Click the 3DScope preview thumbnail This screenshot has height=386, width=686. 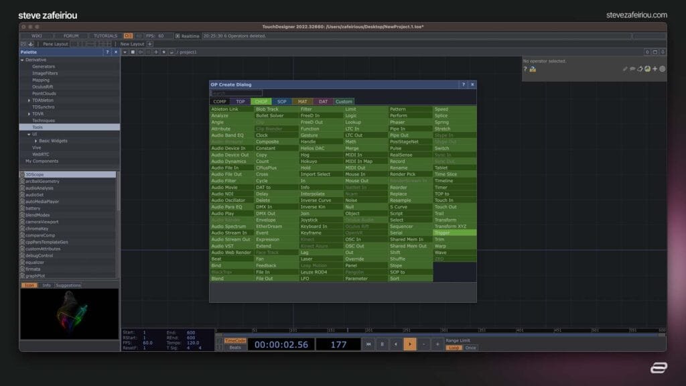pyautogui.click(x=69, y=314)
